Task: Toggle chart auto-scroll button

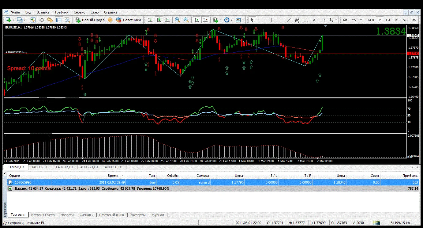Action: (197, 20)
